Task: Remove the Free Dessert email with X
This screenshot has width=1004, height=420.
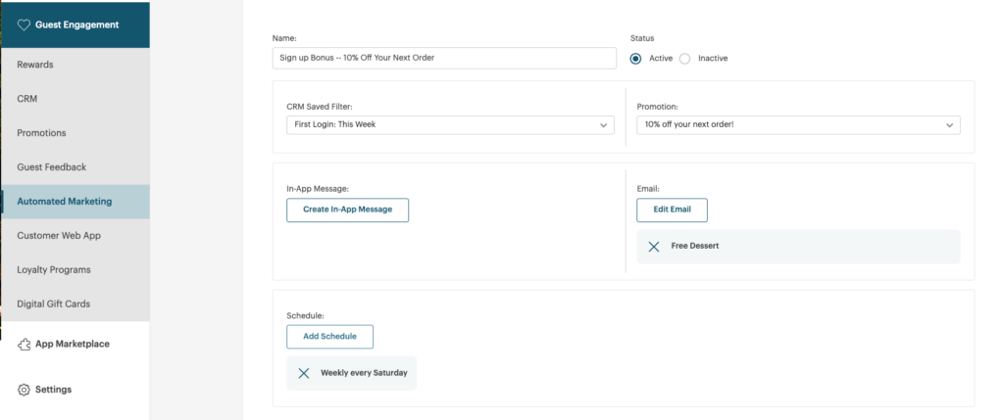Action: point(654,246)
